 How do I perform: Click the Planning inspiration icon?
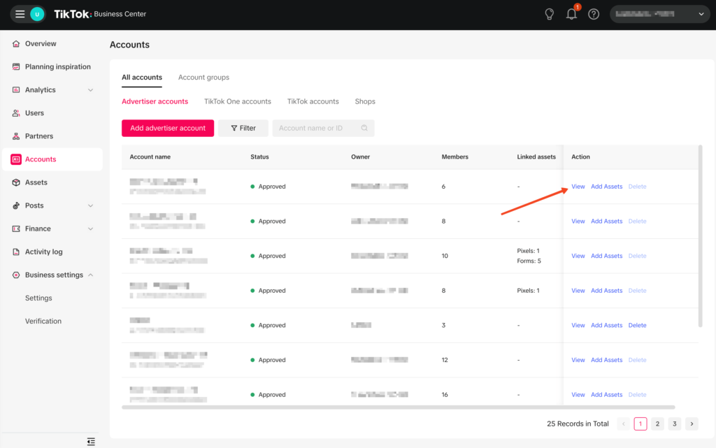16,66
